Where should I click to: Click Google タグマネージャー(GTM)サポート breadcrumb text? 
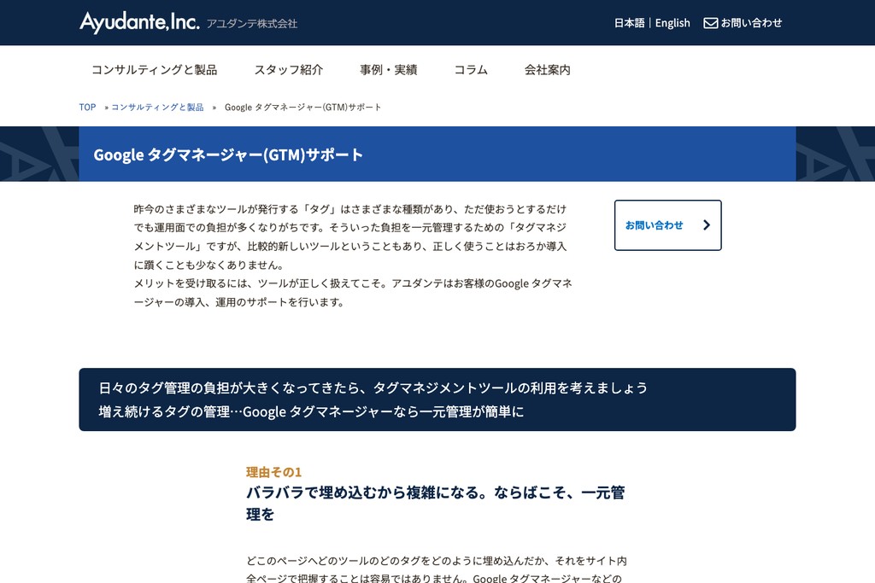303,107
